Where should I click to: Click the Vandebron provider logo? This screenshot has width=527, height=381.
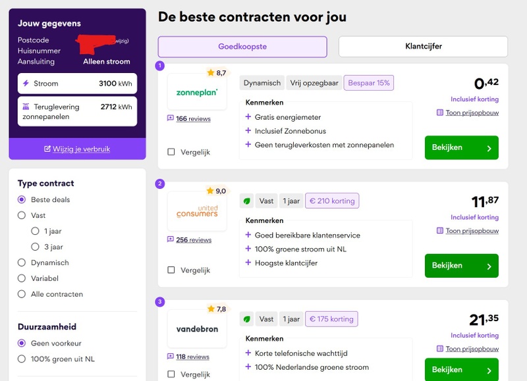tap(196, 329)
